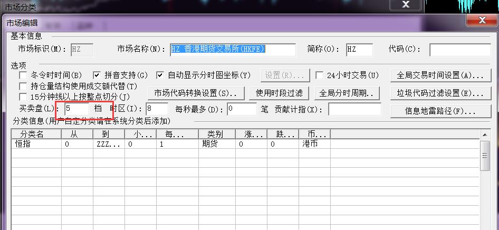This screenshot has height=230, width=499.
Task: Click the 时区(I) input field
Action: 157,109
